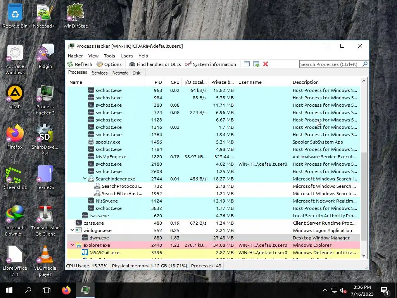This screenshot has height=298, width=397.
Task: Open Find handles or DLLs
Action: coord(155,64)
